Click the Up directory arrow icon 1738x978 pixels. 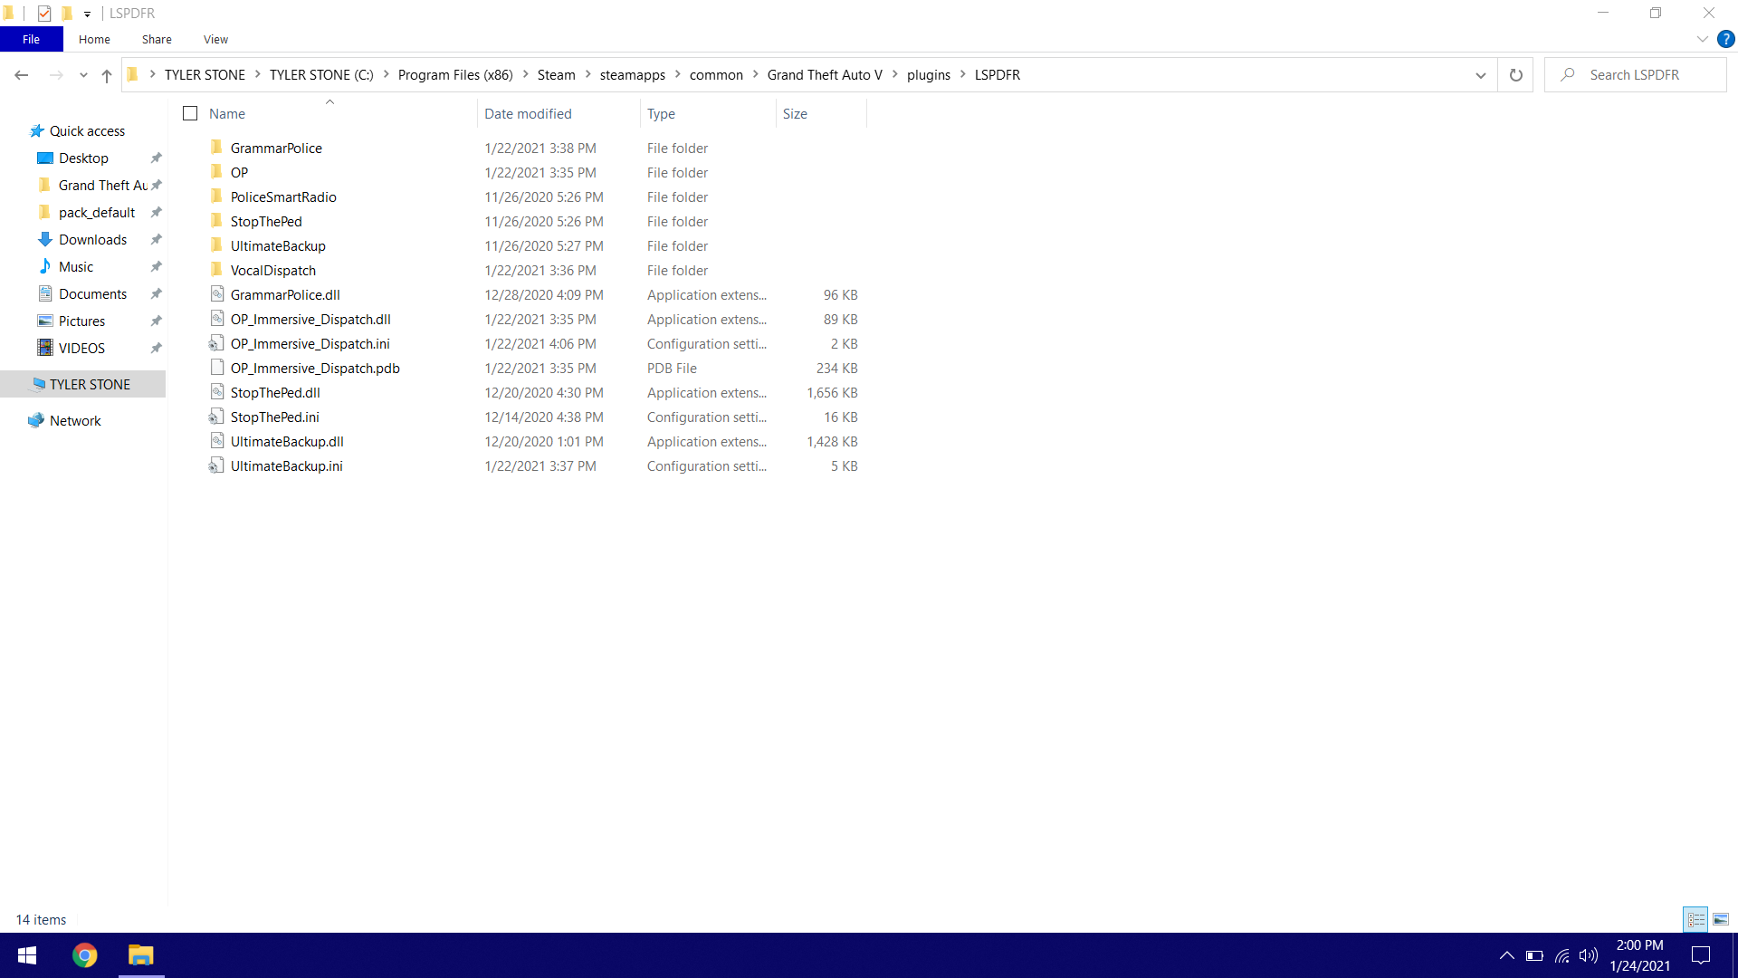pyautogui.click(x=107, y=75)
